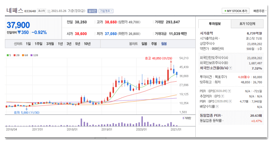Click the 외국인소진율 value 7.32%

coord(257,68)
